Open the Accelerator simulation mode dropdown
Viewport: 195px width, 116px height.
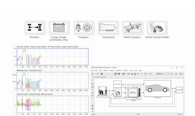pyautogui.click(x=164, y=74)
